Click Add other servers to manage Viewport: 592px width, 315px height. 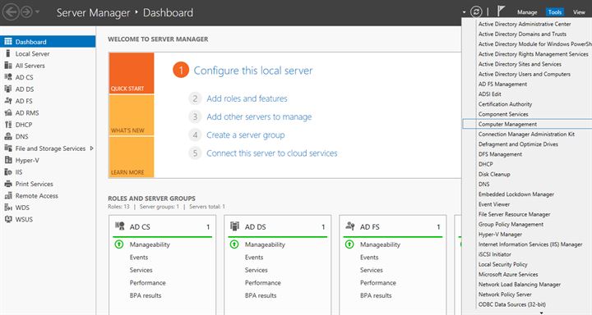click(259, 116)
